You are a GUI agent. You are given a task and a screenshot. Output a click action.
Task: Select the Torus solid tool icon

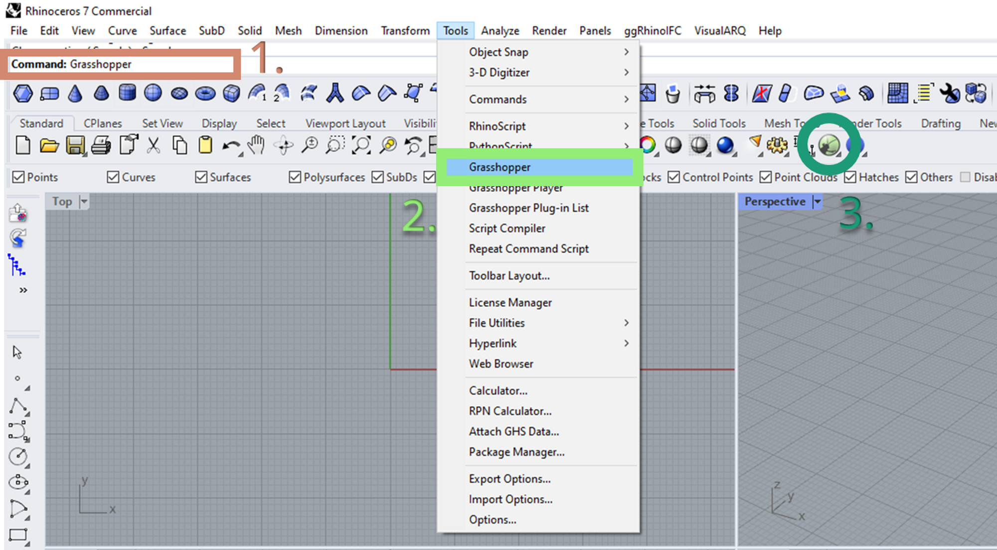205,93
